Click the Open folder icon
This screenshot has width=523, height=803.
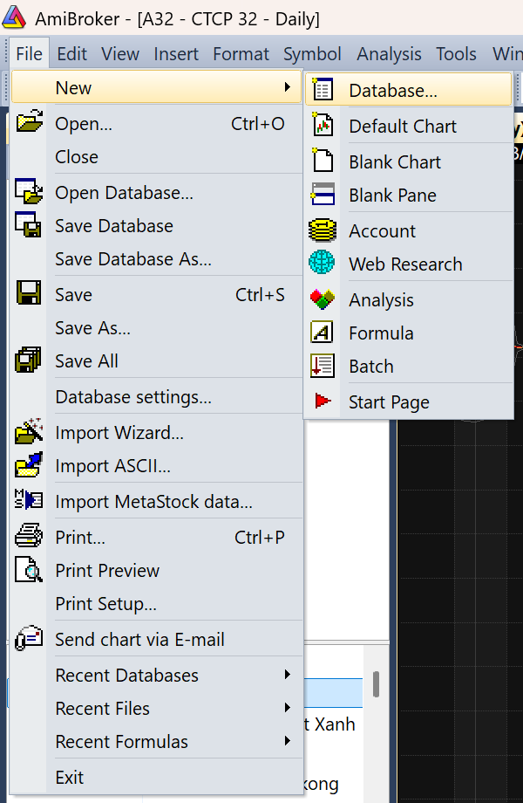point(29,121)
